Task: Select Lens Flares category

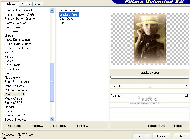Action: coord(12,69)
